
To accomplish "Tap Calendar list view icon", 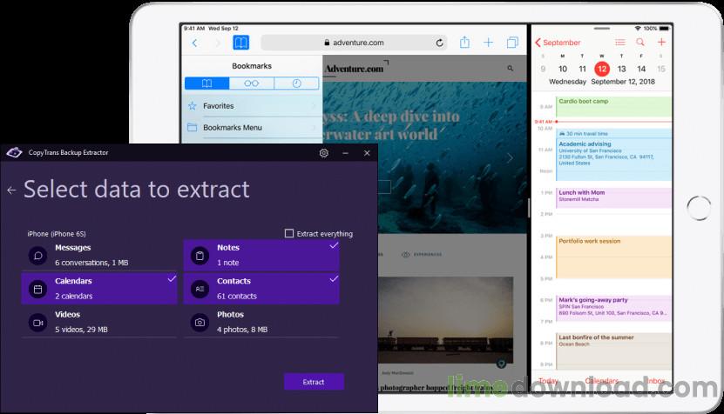I will pyautogui.click(x=620, y=43).
